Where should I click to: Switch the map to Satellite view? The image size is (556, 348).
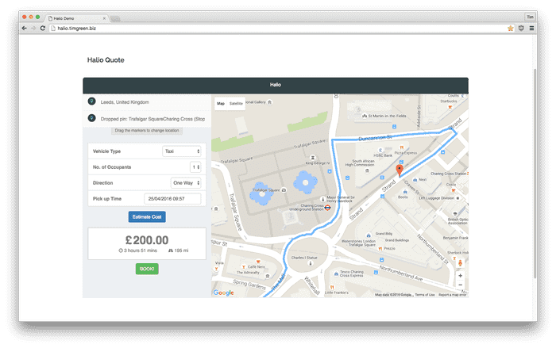[237, 104]
